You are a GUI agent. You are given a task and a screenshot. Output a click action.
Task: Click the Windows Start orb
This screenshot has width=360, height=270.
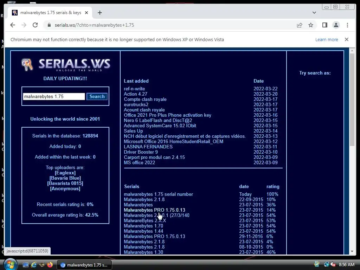click(10, 264)
